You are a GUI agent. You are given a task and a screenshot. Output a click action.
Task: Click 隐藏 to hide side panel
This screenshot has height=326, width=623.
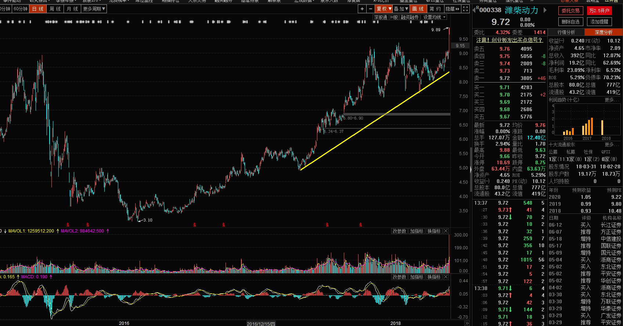[x=453, y=9]
